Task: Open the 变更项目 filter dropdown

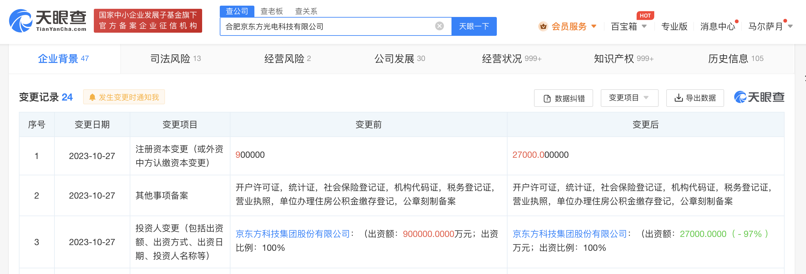Action: point(629,98)
